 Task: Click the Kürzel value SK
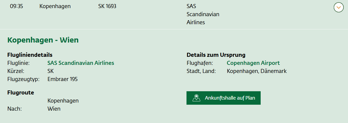(51, 71)
